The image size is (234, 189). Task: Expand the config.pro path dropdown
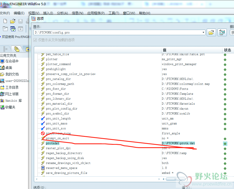pos(203,32)
